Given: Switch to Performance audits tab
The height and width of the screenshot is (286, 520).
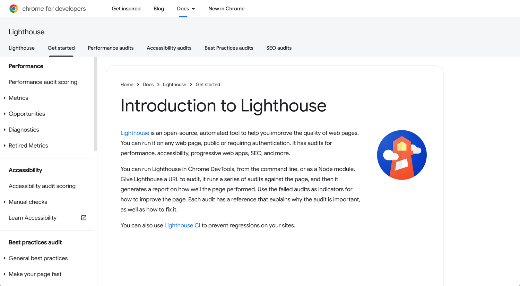Looking at the screenshot, I should pos(111,48).
